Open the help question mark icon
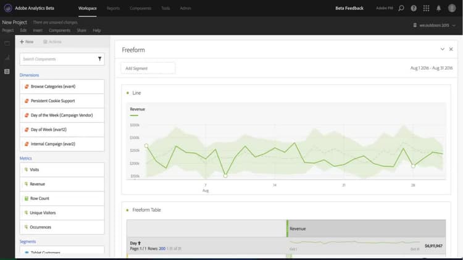The height and width of the screenshot is (260, 463). click(414, 8)
